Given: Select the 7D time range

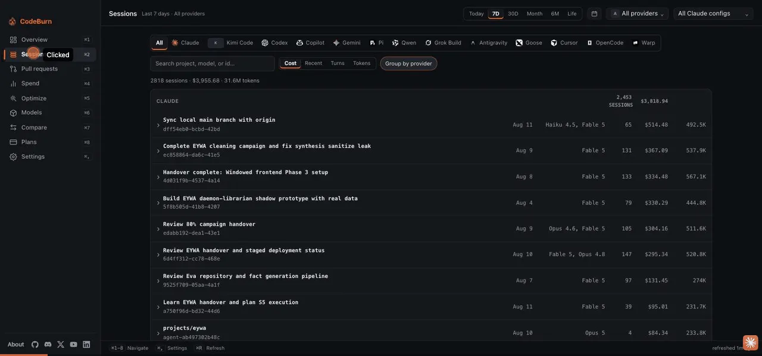Looking at the screenshot, I should (x=496, y=14).
